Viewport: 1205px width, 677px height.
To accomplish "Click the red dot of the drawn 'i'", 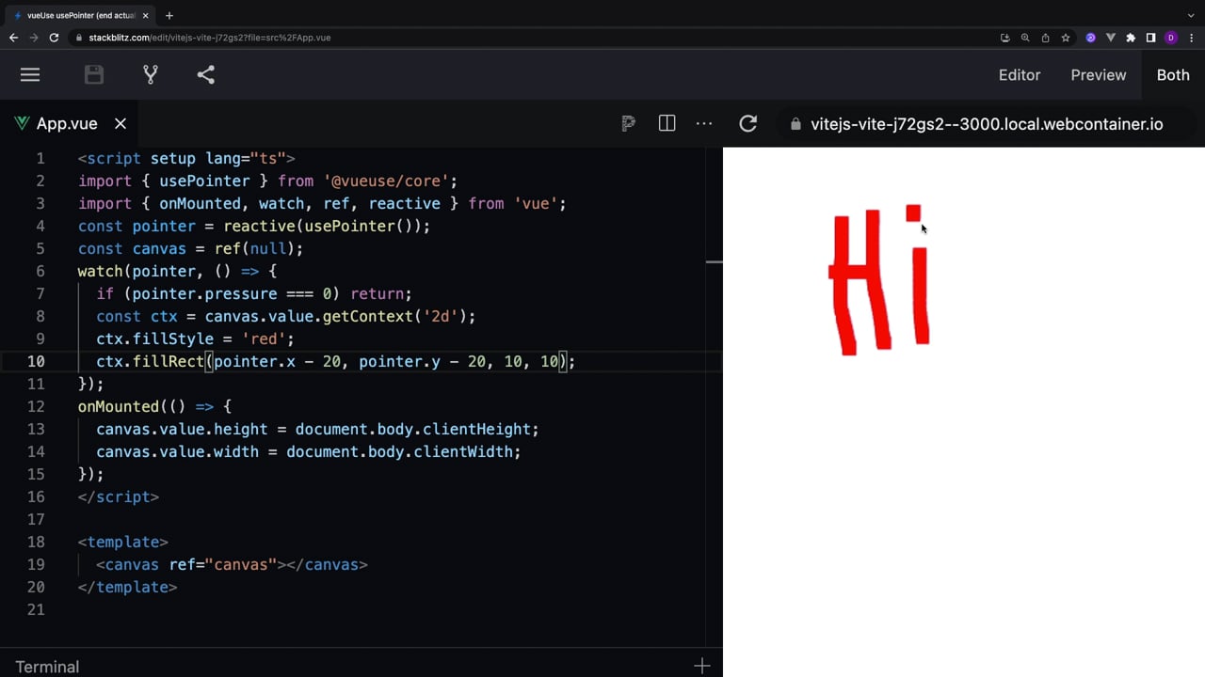I will pyautogui.click(x=913, y=213).
